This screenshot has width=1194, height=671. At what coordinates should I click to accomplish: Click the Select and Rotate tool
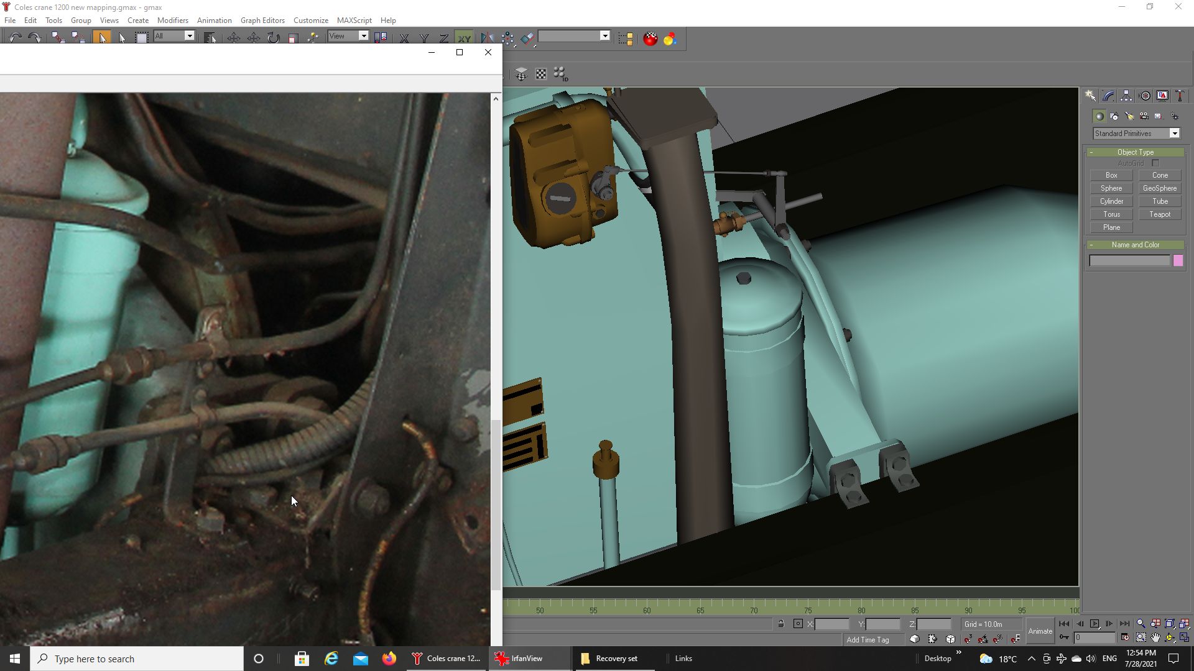pos(274,38)
